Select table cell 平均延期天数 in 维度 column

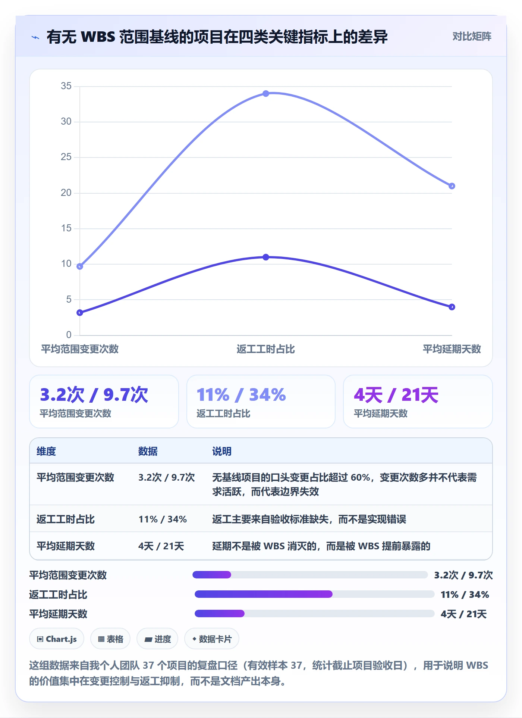pos(66,546)
